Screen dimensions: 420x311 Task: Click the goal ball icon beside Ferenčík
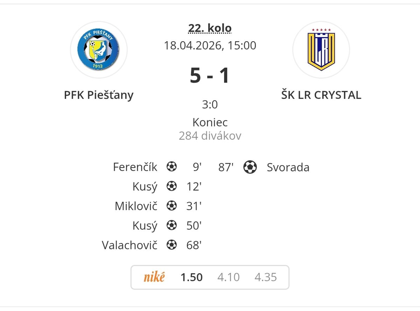[172, 167]
